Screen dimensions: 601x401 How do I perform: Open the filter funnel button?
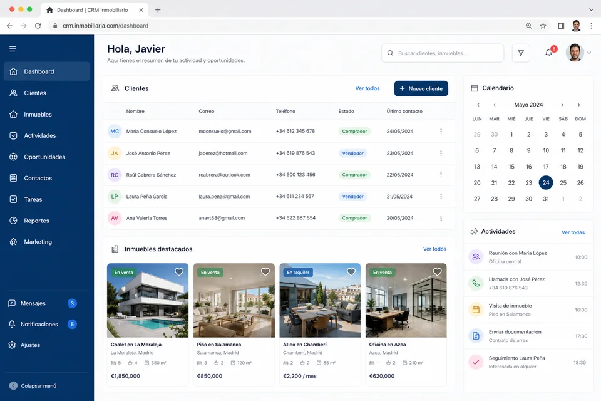(x=521, y=53)
